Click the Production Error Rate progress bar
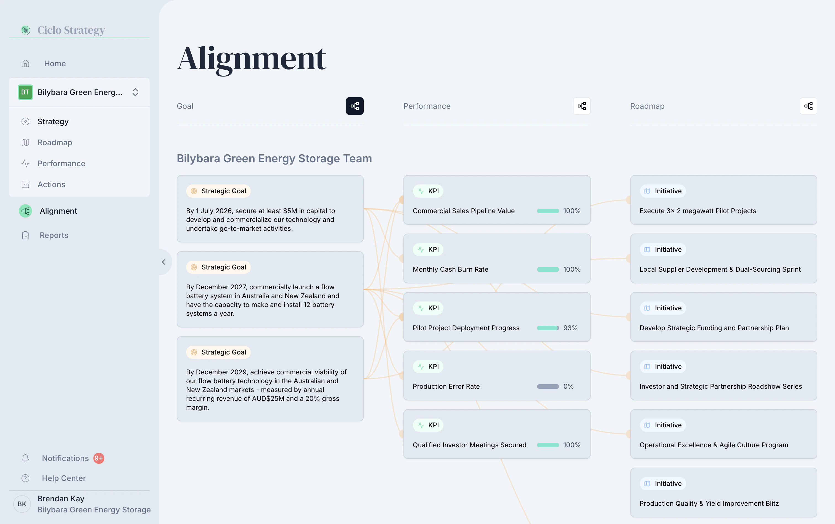The width and height of the screenshot is (835, 524). click(548, 387)
